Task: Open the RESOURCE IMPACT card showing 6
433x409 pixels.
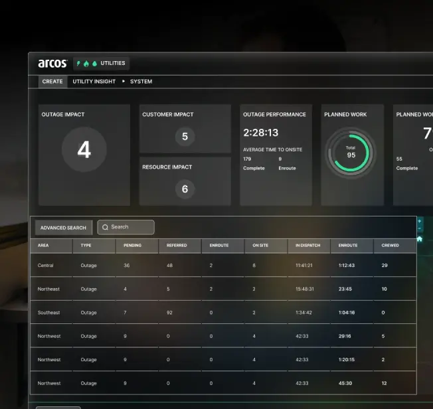Action: 185,181
